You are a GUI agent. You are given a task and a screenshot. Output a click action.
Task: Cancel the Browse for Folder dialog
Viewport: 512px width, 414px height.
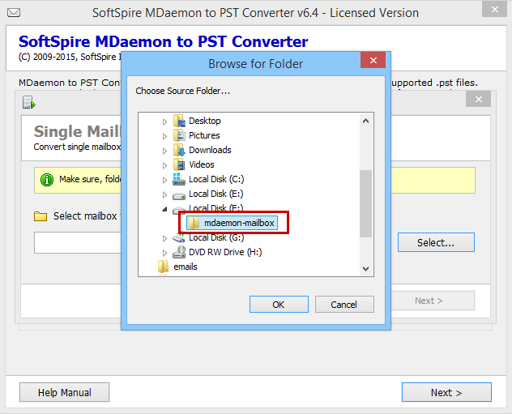(x=344, y=305)
